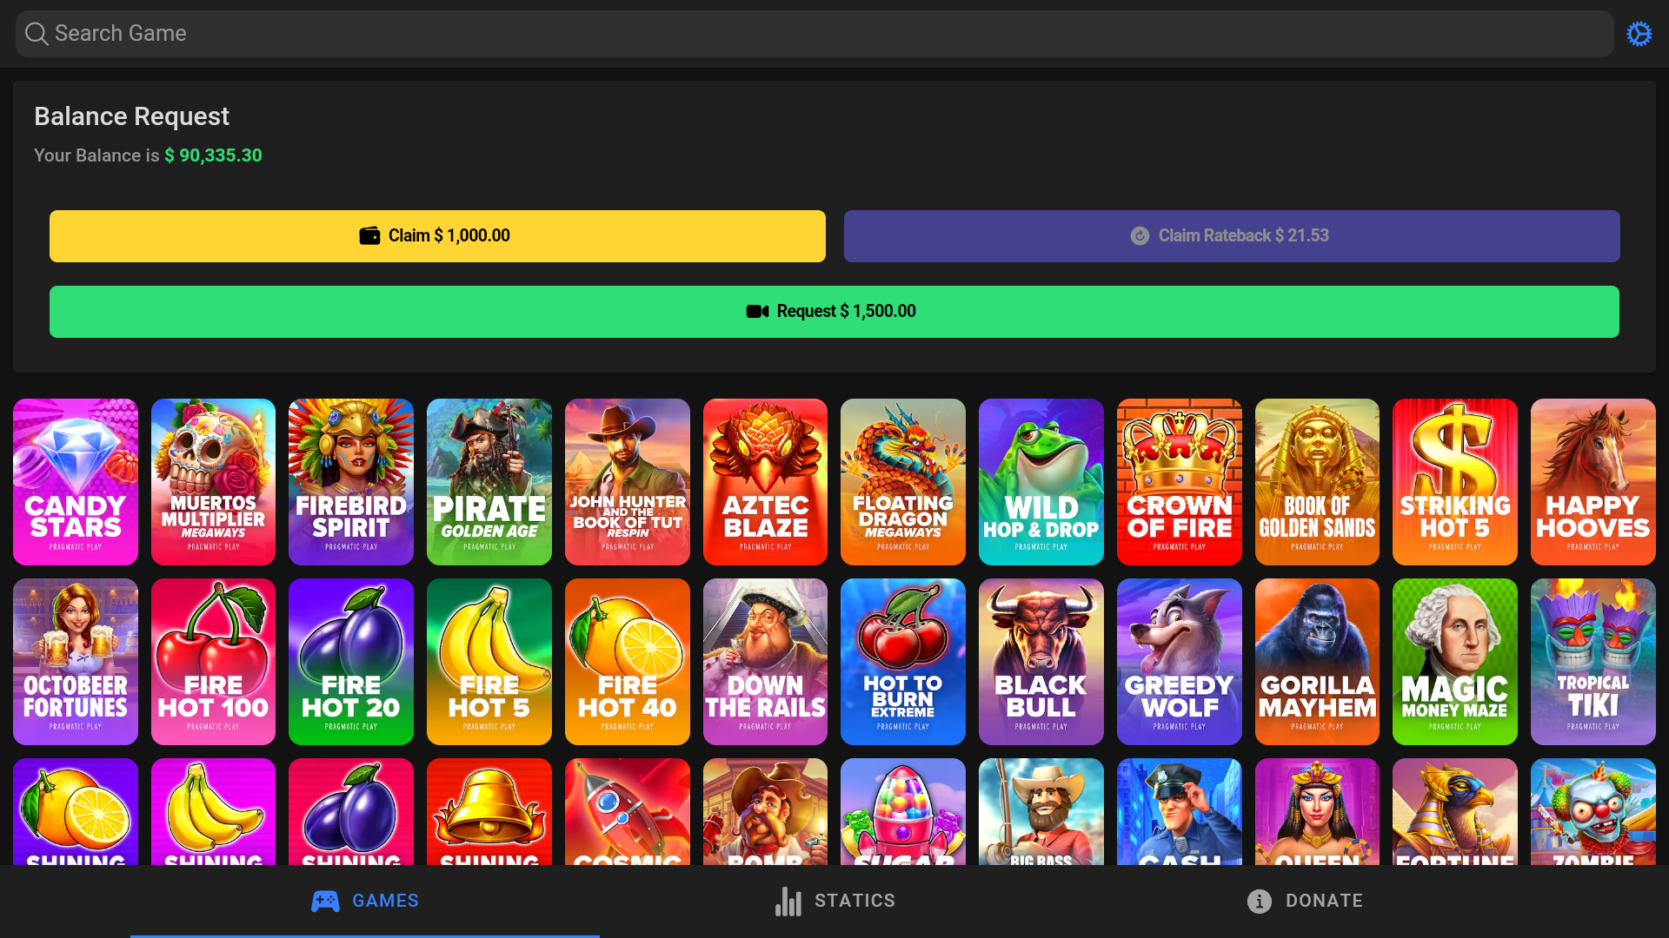Request $1,500.00 balance
This screenshot has width=1669, height=938.
[x=834, y=311]
